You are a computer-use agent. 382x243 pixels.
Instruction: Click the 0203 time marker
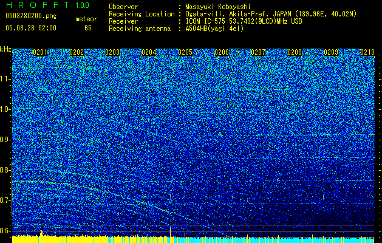(x=112, y=52)
